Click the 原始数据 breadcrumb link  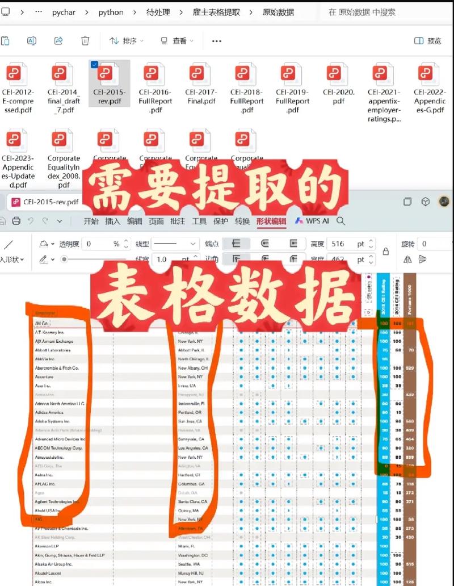pos(279,11)
